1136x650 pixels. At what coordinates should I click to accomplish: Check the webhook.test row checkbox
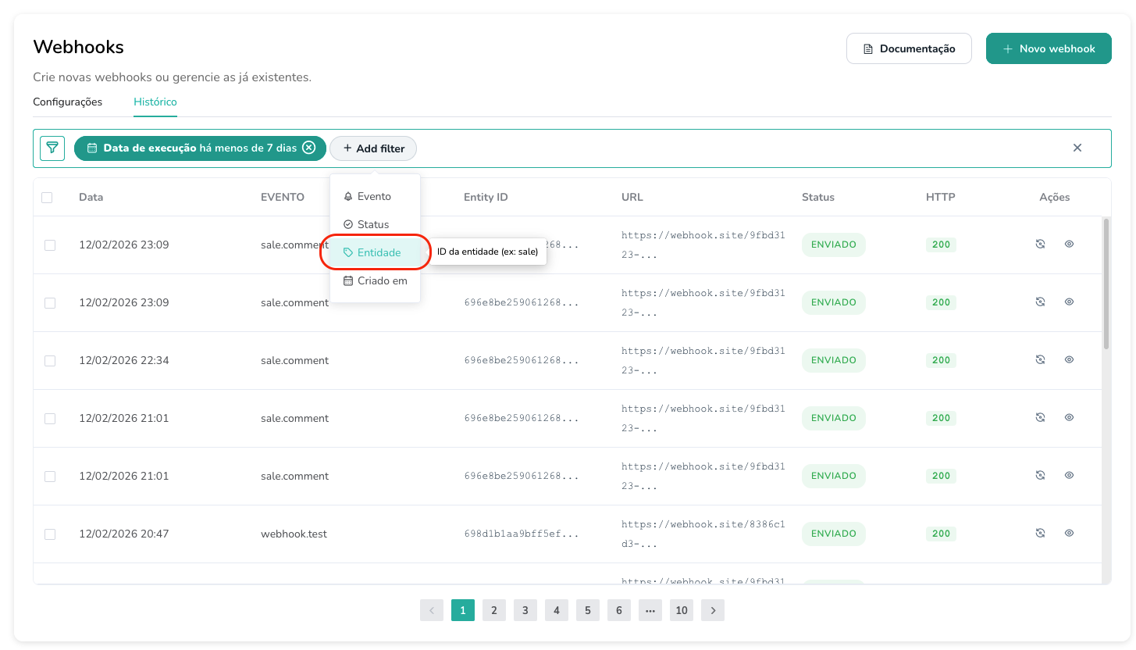(50, 534)
